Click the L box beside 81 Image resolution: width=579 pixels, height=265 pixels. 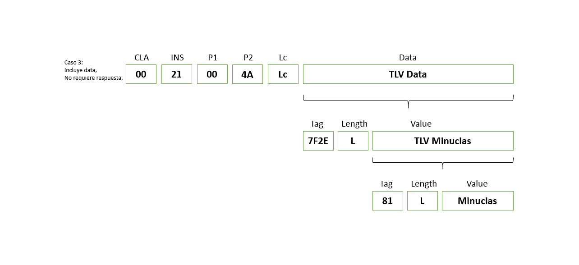[422, 201]
